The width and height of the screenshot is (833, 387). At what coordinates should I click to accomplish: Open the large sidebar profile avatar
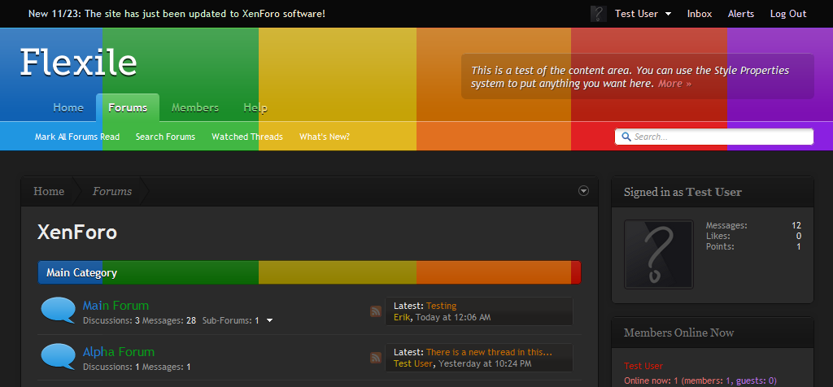coord(658,254)
